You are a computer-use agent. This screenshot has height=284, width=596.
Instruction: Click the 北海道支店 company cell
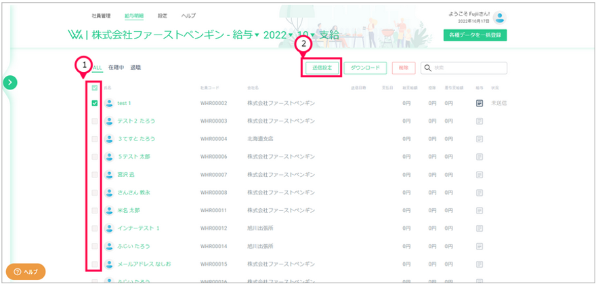[x=260, y=139]
